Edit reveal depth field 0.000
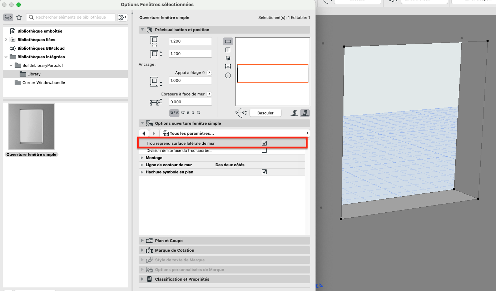Screen dimensions: 496x291 click(x=190, y=102)
